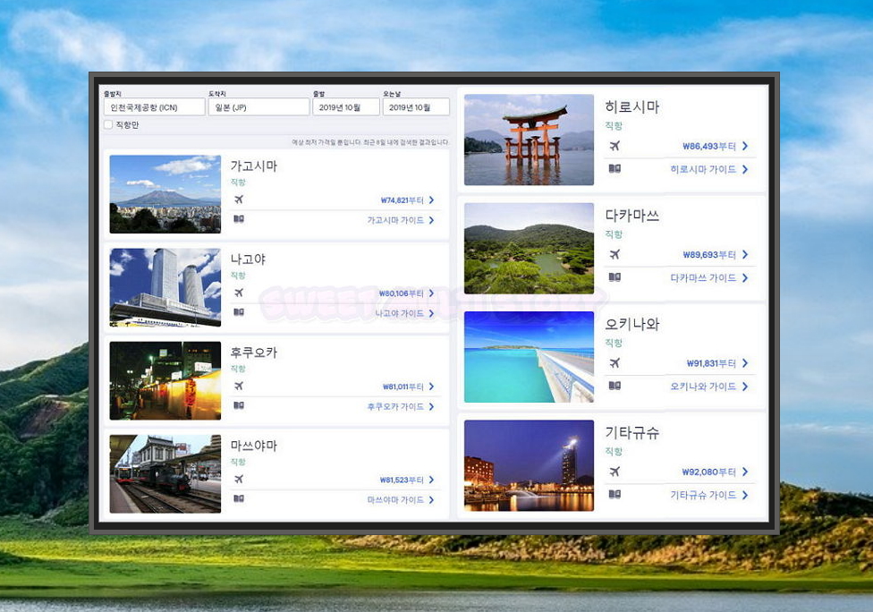Expand the ₩74,821부터 price chevron
This screenshot has width=873, height=612.
pyautogui.click(x=431, y=200)
